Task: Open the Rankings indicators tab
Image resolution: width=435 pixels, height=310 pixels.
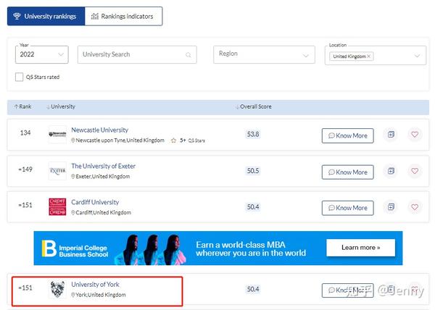Action: click(x=123, y=17)
